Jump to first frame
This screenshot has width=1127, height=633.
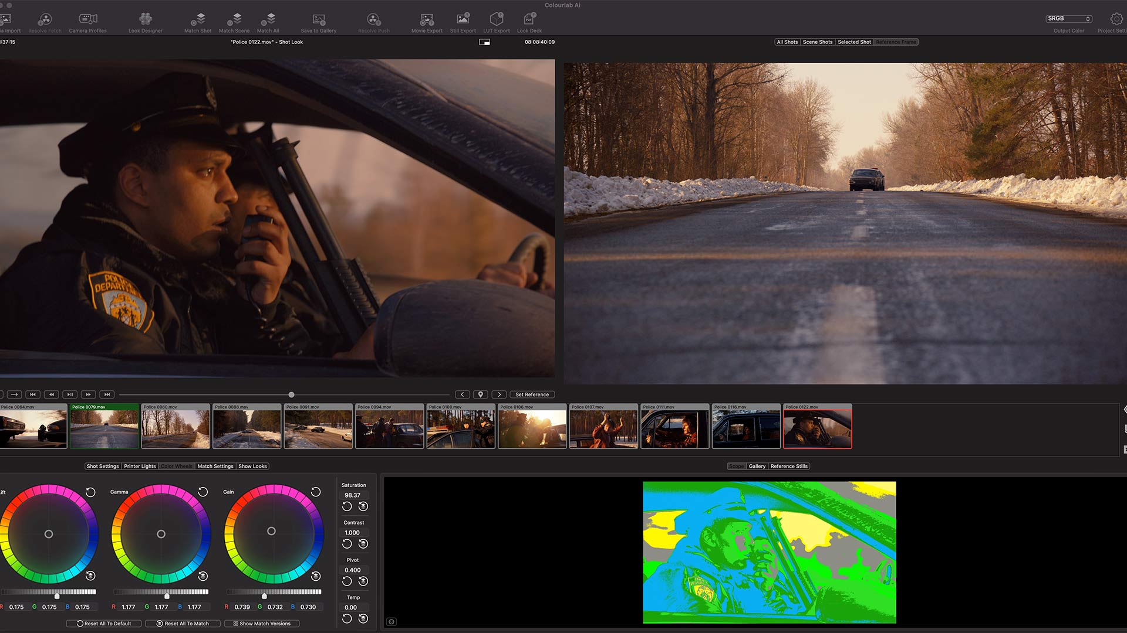coord(33,394)
